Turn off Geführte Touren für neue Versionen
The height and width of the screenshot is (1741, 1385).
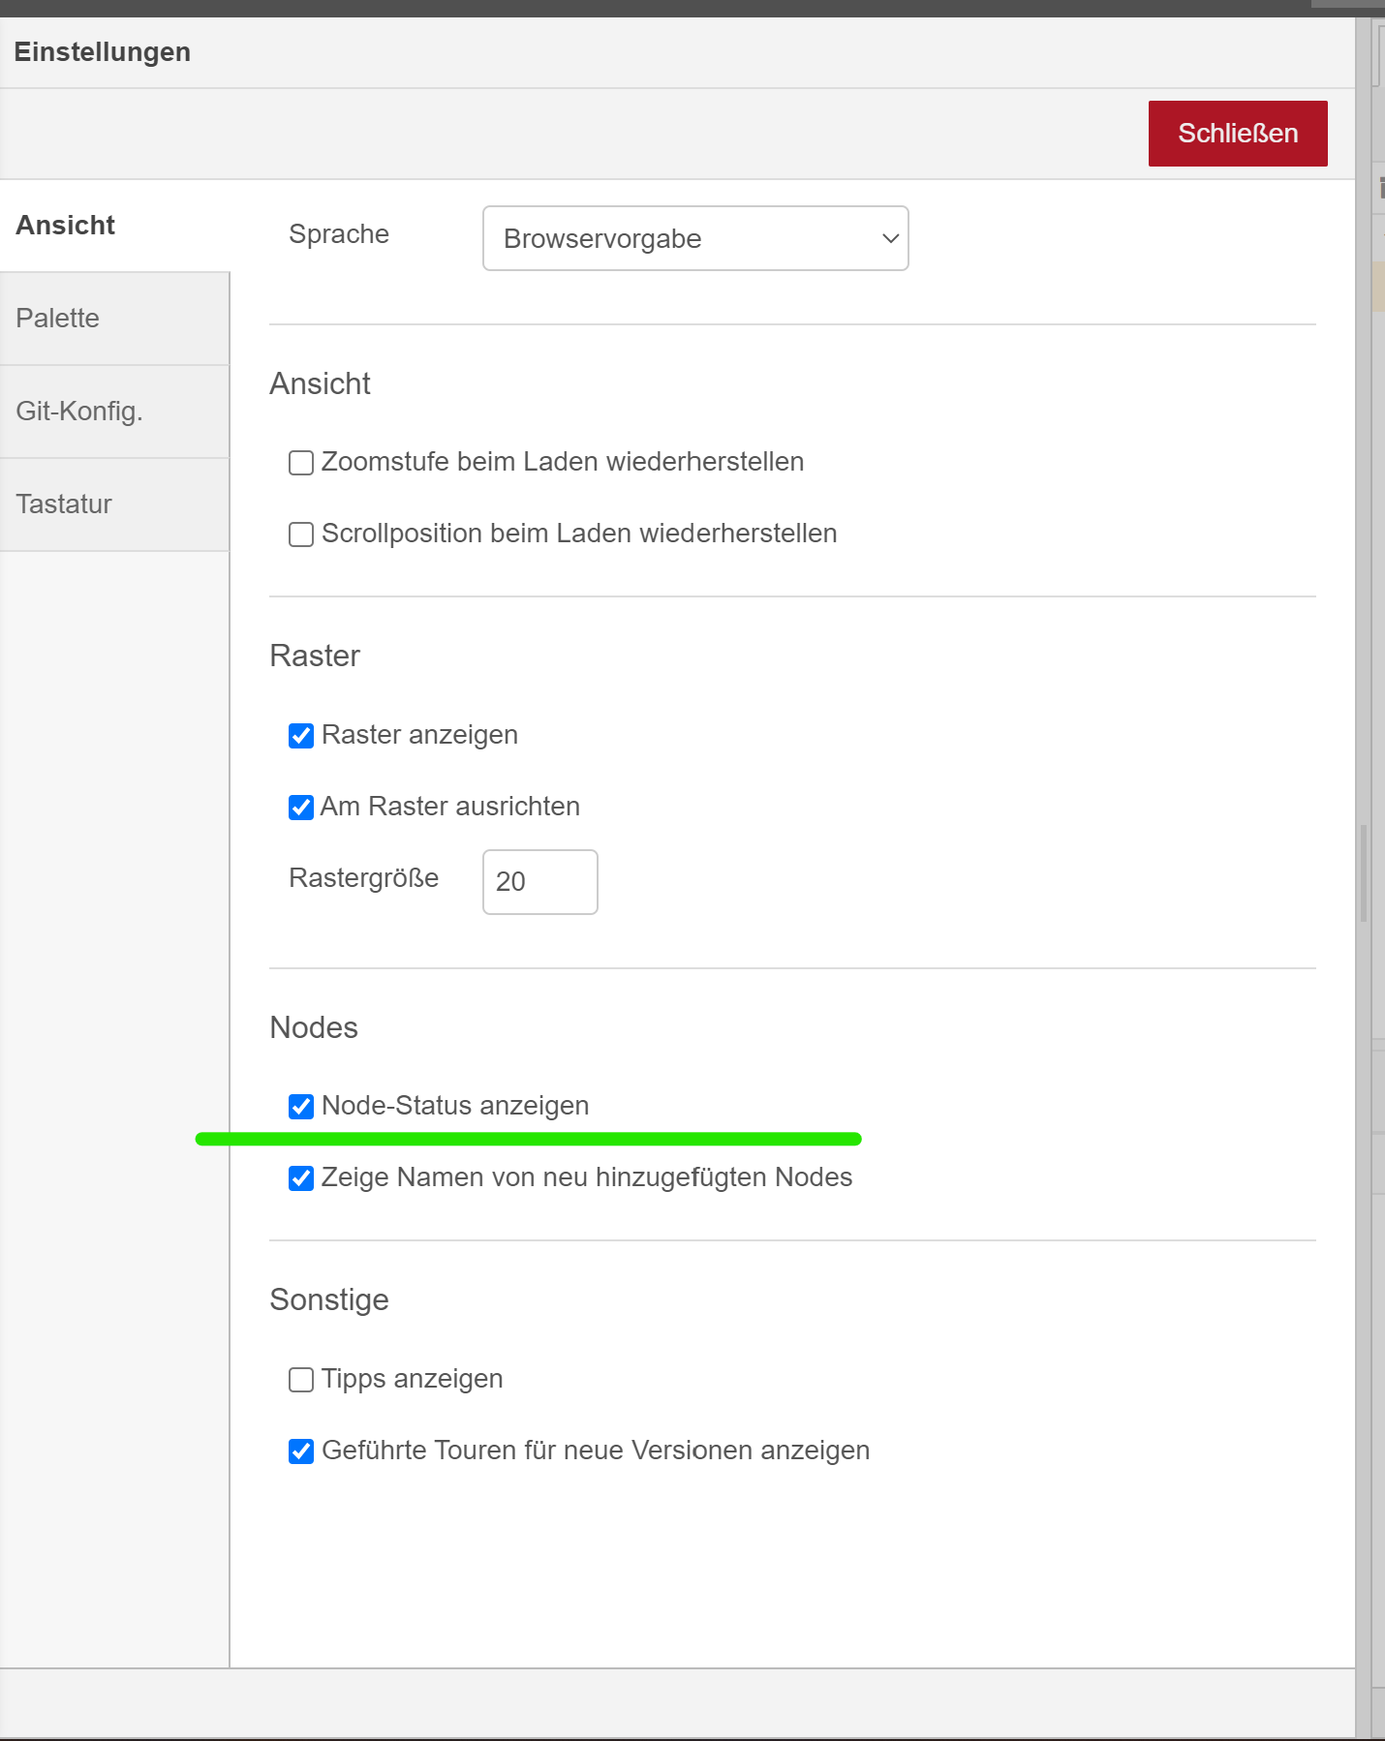click(301, 1451)
